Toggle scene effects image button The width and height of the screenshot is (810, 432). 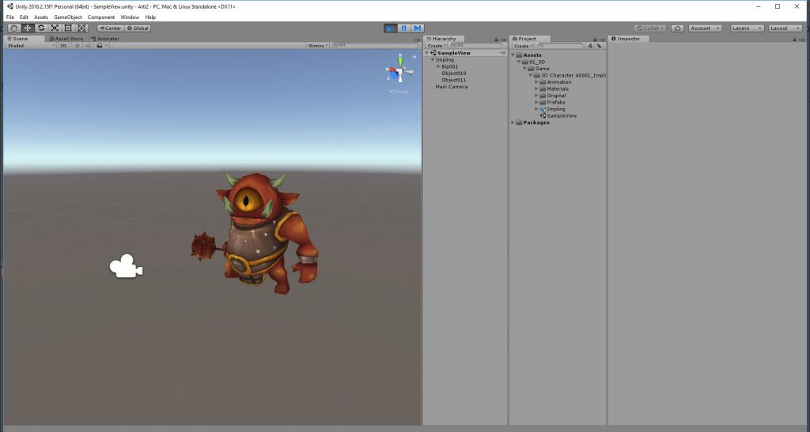(99, 46)
